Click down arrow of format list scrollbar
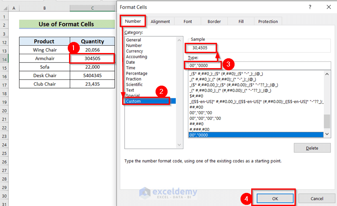This screenshot has width=337, height=206. click(x=327, y=134)
